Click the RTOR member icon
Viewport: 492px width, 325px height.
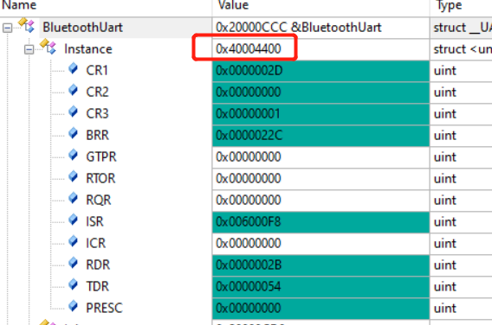click(73, 176)
